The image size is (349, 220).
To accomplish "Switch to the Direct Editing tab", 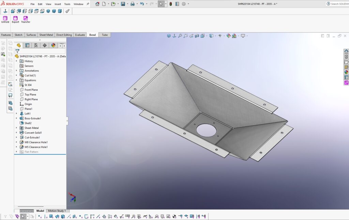I will click(64, 35).
